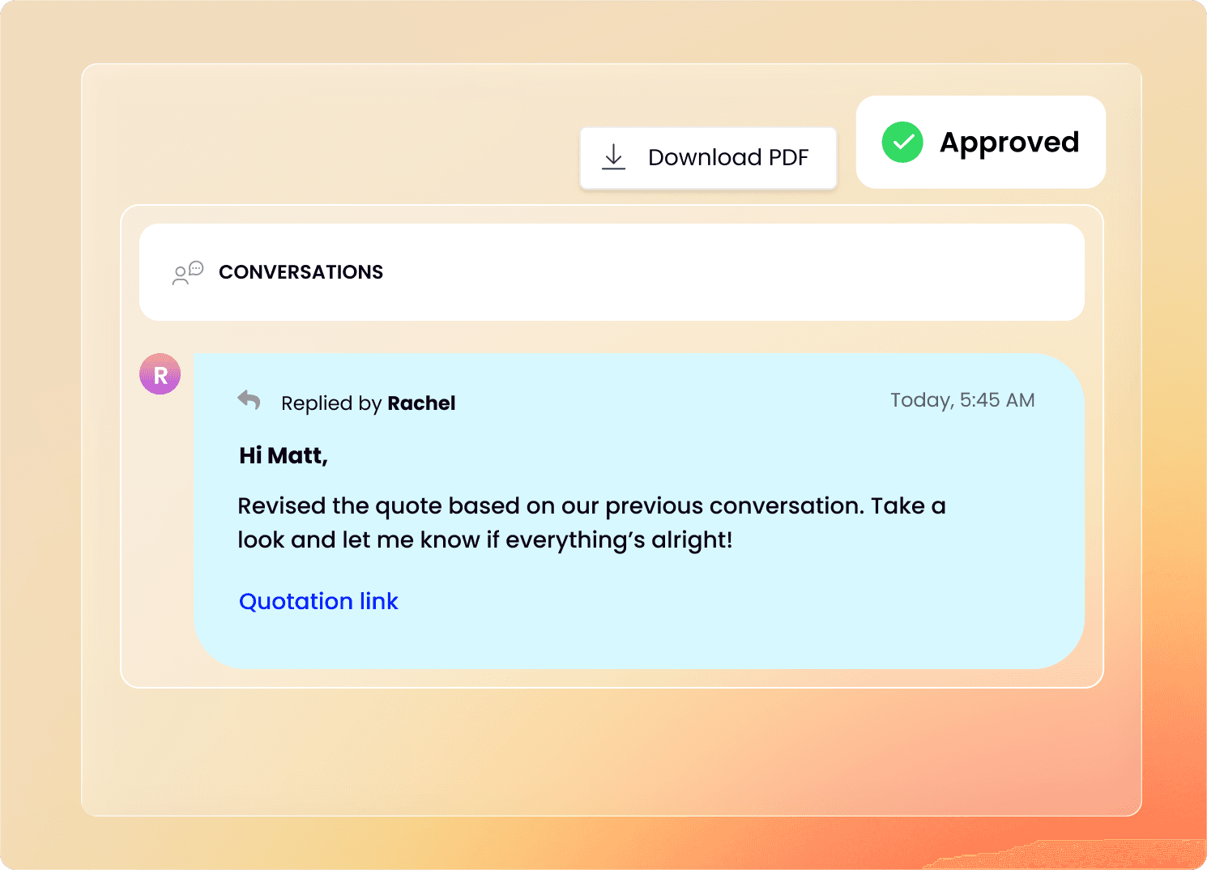Click the download arrow icon
1207x870 pixels.
point(614,157)
